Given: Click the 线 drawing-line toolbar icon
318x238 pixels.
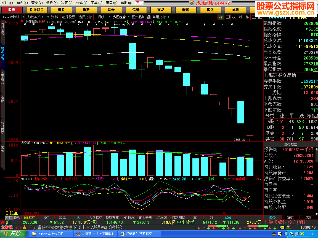Looking at the screenshot, I should click(240, 17).
